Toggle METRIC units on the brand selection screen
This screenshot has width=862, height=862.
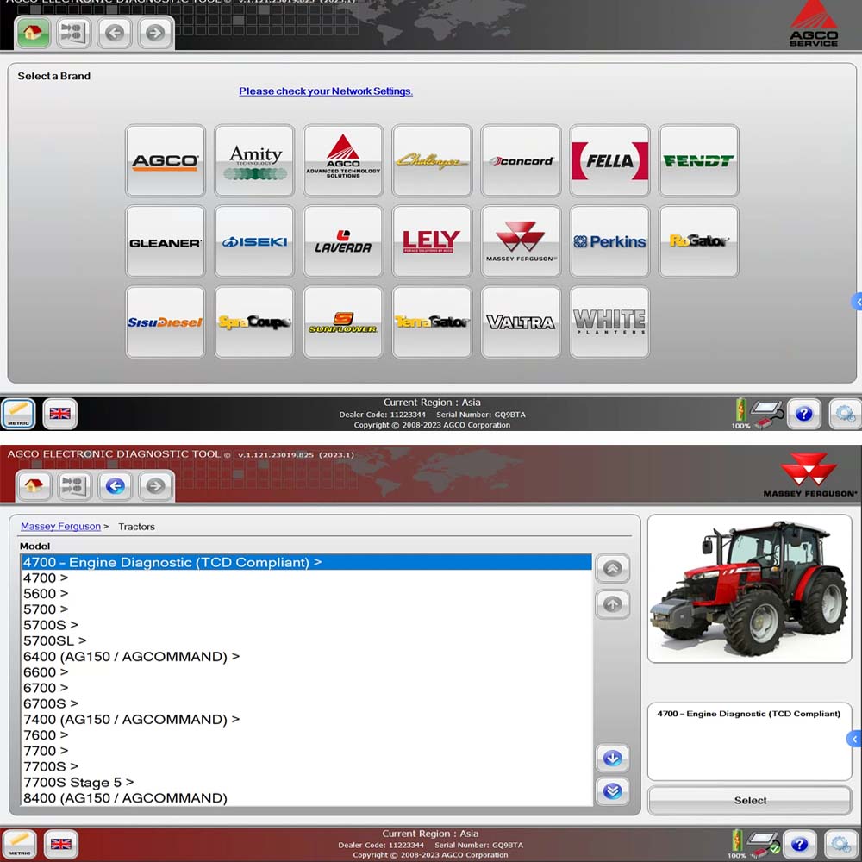[18, 414]
